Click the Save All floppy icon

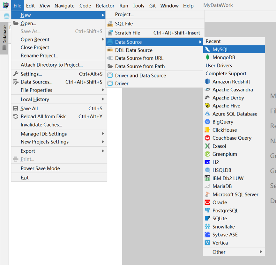tap(16, 108)
